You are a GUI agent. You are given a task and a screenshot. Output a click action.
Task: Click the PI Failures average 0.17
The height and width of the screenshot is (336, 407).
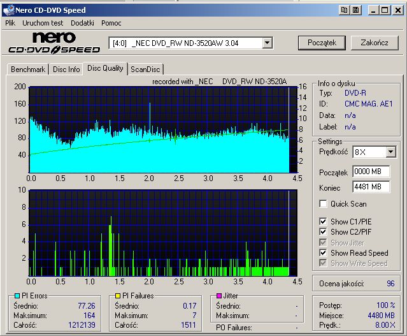[189, 305]
